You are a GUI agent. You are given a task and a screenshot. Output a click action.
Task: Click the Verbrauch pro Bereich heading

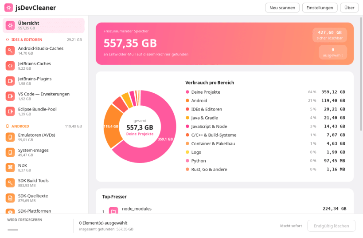(x=210, y=83)
